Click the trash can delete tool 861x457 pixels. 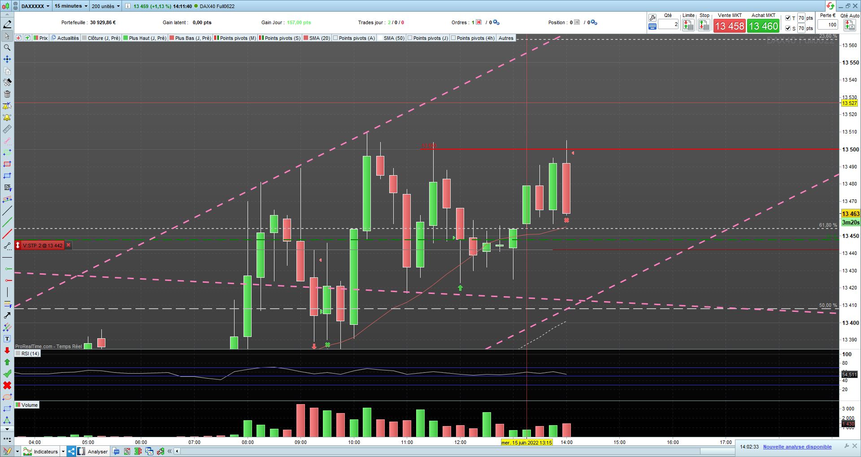(7, 94)
